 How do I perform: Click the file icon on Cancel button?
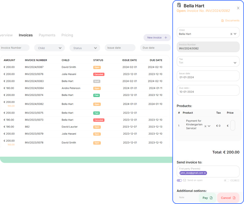click(234, 198)
